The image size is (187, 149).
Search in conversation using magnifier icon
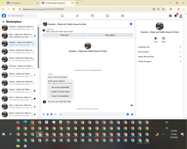163,38
